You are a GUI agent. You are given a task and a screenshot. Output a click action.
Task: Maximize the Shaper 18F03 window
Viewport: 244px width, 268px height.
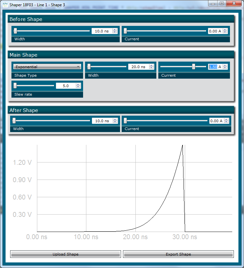click(222, 3)
